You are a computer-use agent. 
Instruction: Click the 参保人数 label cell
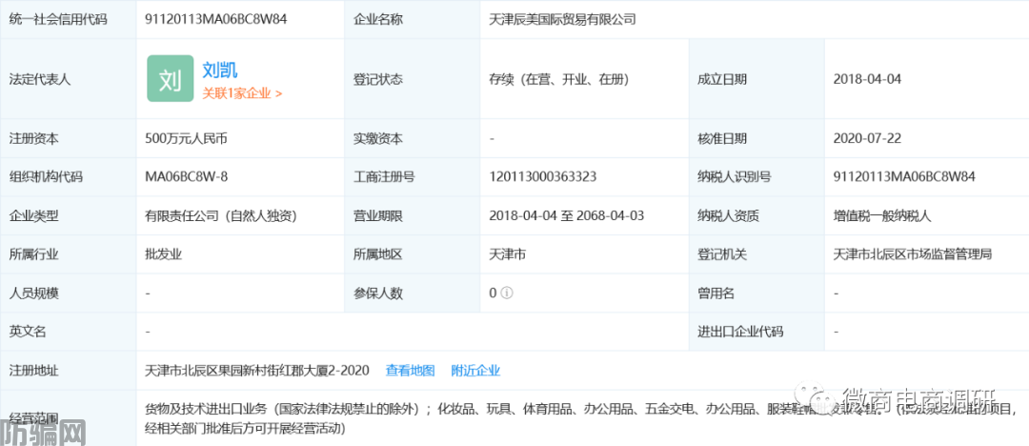[x=413, y=293]
